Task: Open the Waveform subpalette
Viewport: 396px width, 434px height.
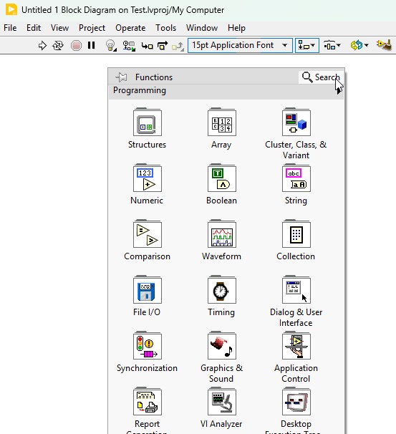Action: click(x=222, y=240)
